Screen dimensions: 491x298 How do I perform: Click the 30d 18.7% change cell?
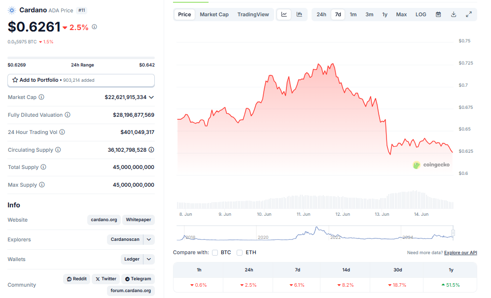pyautogui.click(x=397, y=285)
